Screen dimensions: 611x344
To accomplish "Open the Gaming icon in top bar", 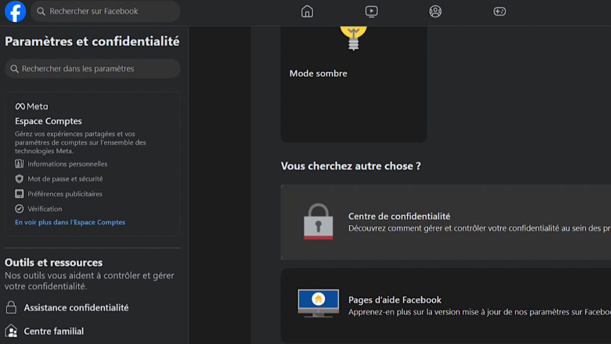I will click(x=499, y=11).
